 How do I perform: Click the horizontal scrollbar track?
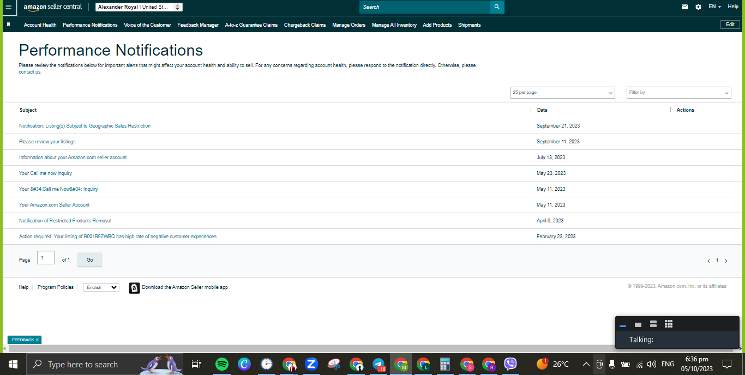372,348
